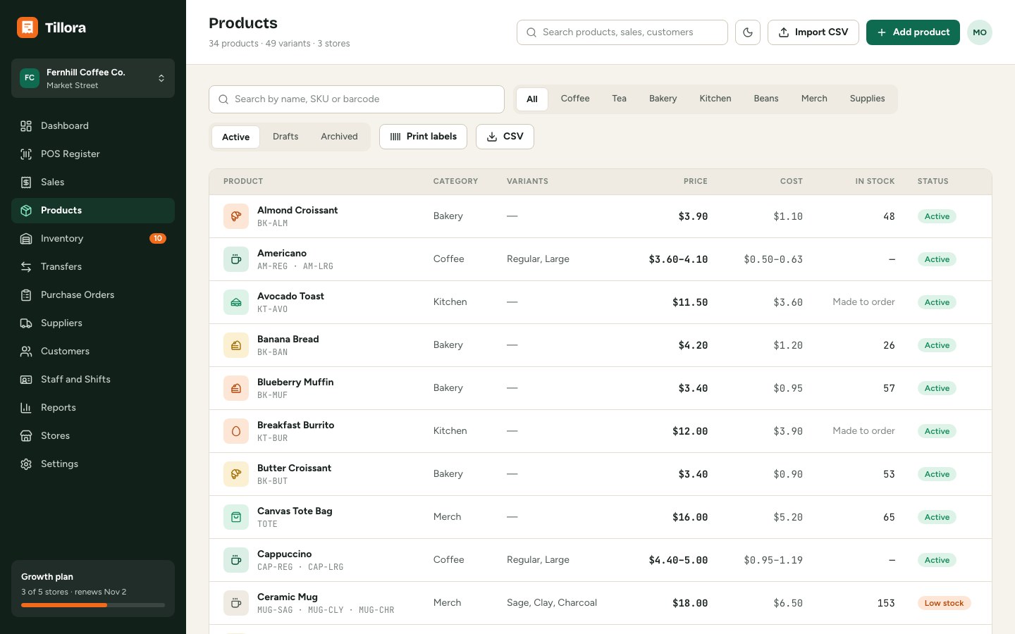Toggle dark mode with the moon icon
The height and width of the screenshot is (634, 1015).
click(748, 32)
